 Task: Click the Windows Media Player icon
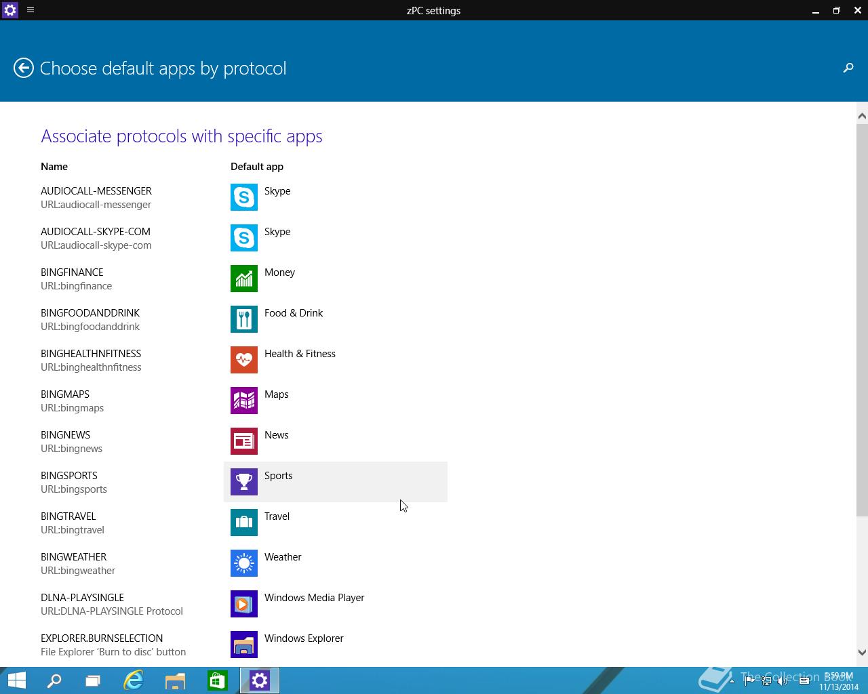coord(244,604)
